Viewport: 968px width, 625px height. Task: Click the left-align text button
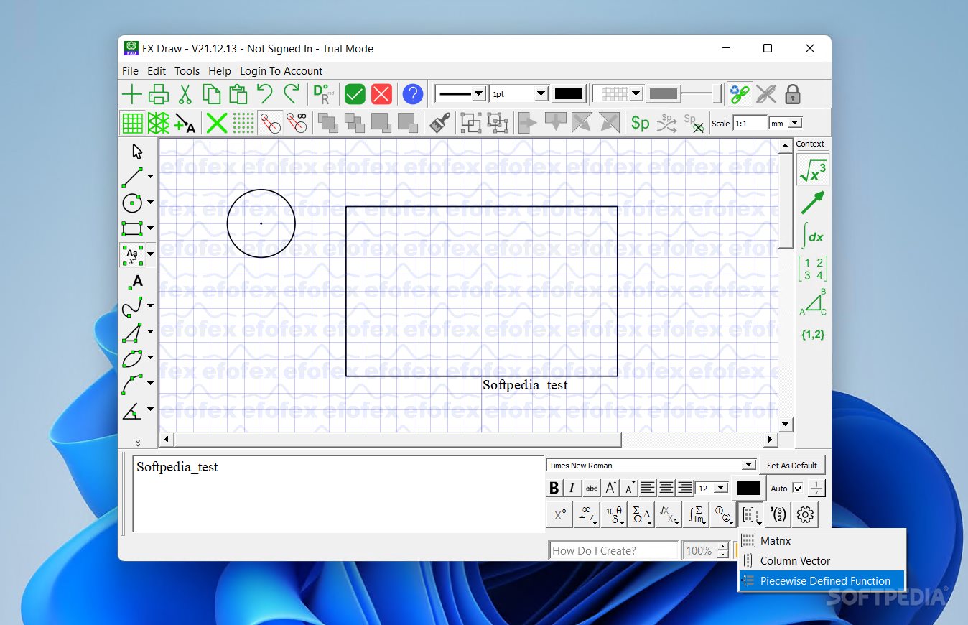point(648,489)
